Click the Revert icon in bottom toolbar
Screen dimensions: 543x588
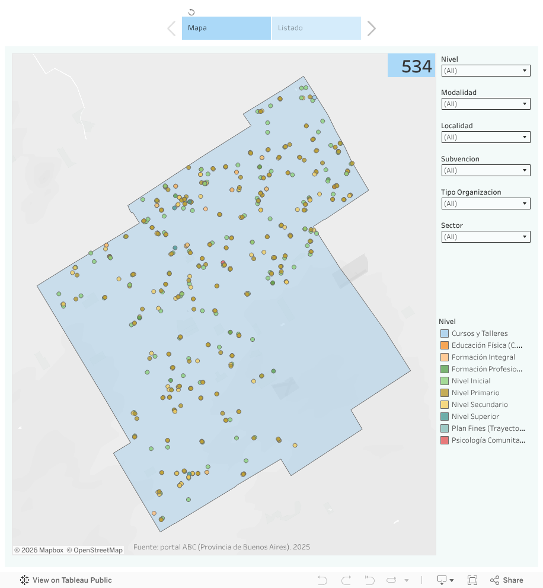(369, 580)
